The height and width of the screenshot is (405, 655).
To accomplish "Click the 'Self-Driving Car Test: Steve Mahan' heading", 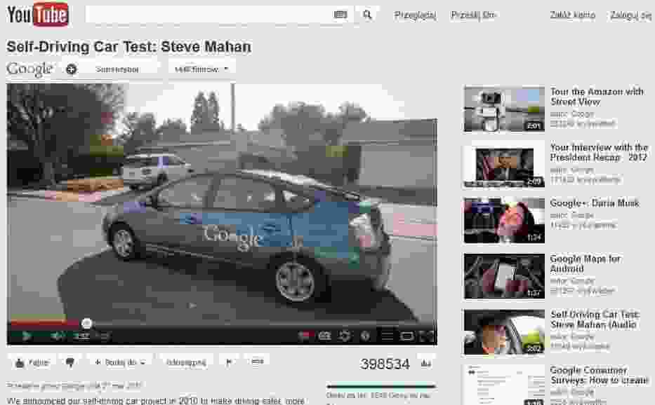I will click(128, 47).
